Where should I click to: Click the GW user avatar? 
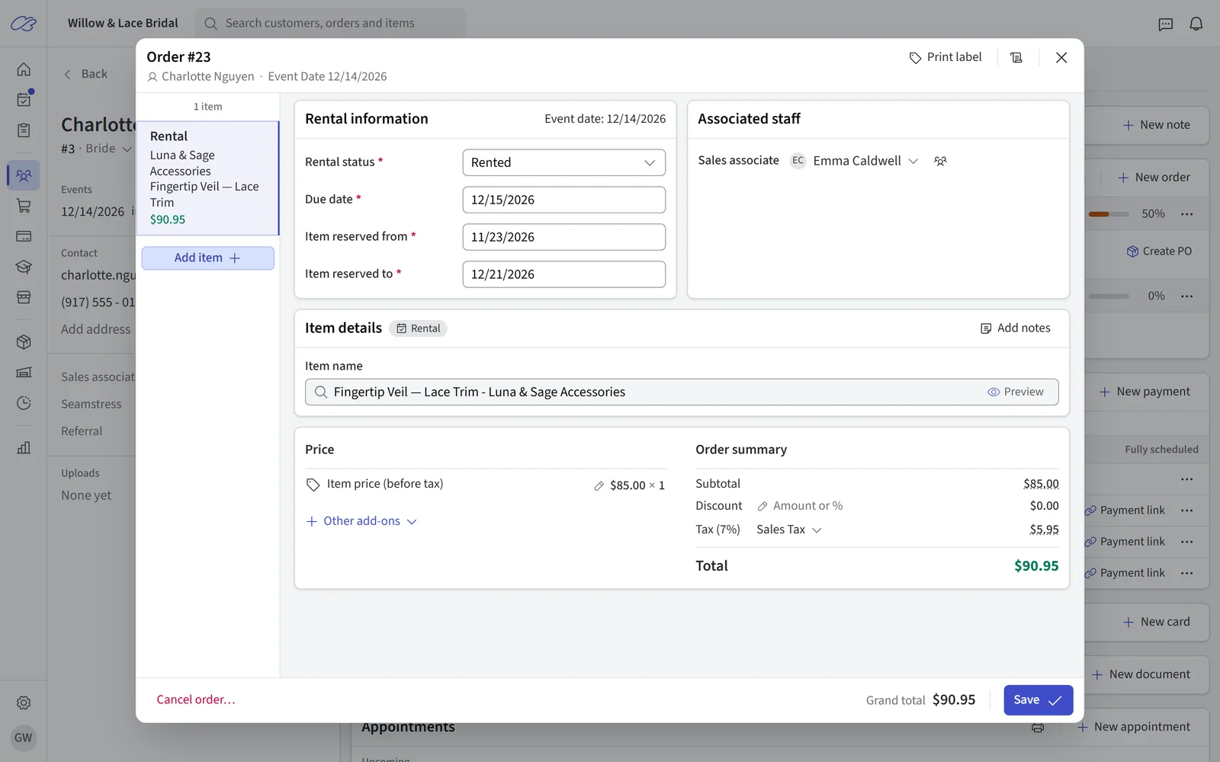24,738
